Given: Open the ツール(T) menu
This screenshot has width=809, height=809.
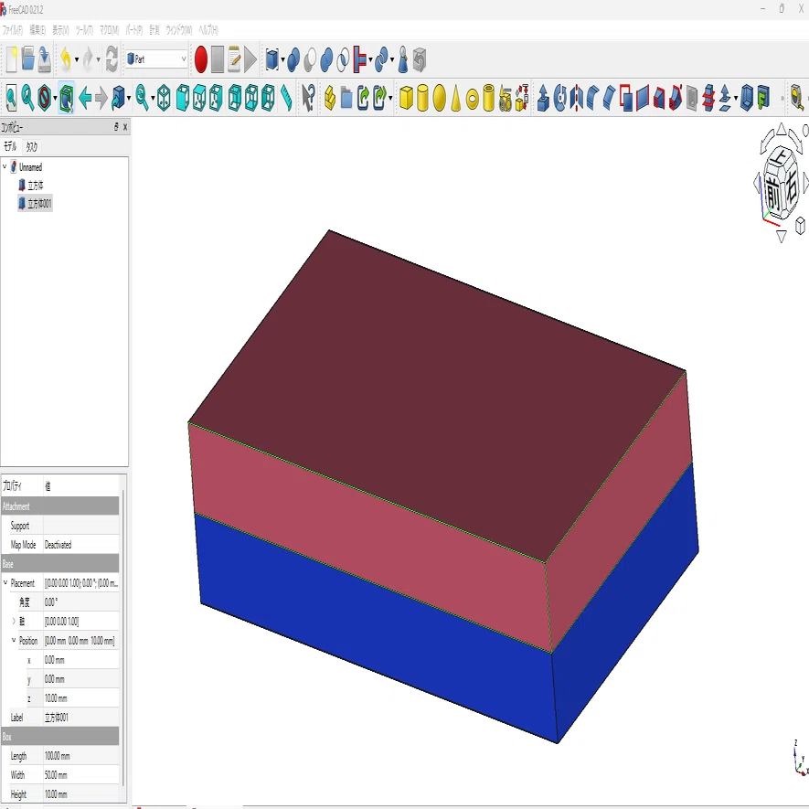Looking at the screenshot, I should (x=84, y=30).
